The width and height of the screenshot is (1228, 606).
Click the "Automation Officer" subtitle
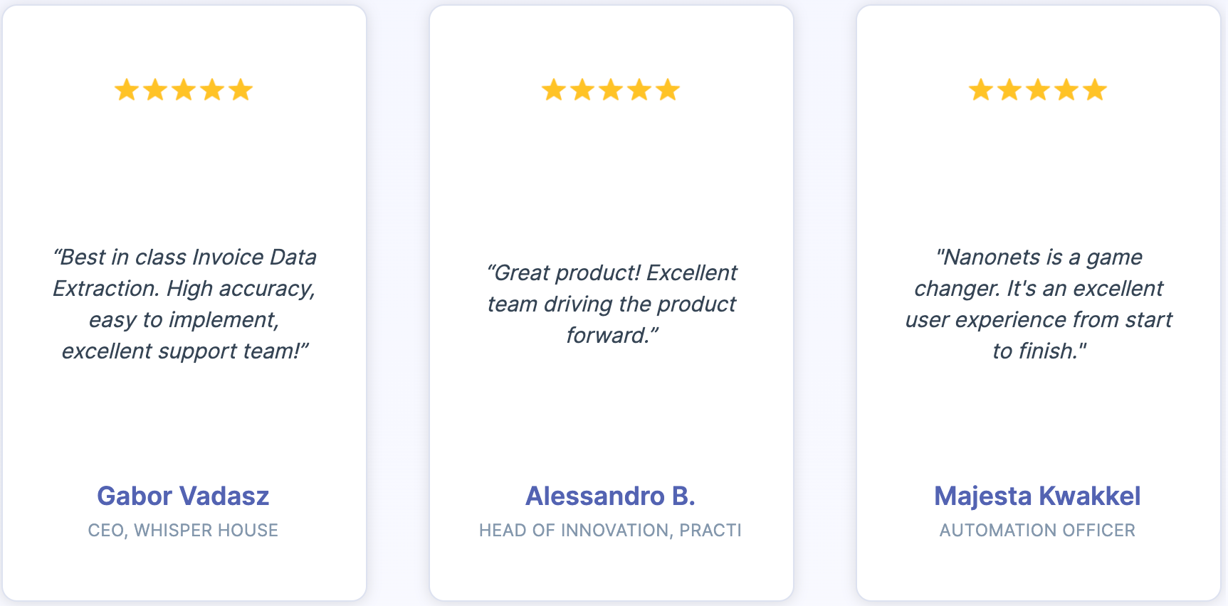coord(1037,531)
